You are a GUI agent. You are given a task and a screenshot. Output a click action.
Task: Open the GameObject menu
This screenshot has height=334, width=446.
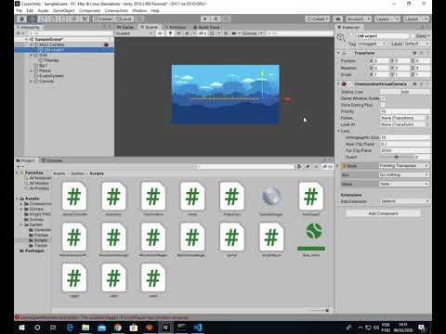tap(64, 10)
